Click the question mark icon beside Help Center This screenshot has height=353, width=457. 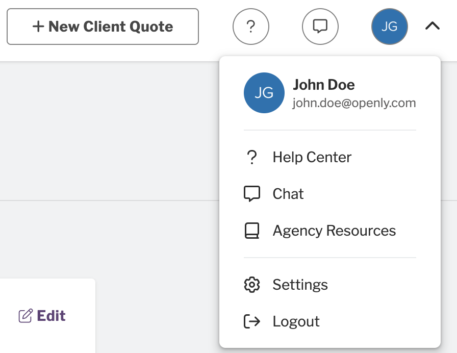click(252, 157)
